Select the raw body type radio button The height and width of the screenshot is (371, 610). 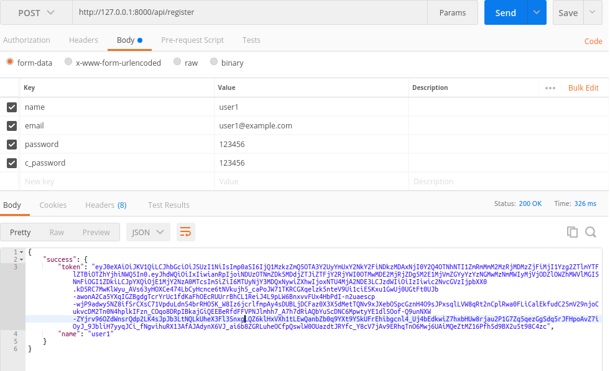[x=178, y=63]
